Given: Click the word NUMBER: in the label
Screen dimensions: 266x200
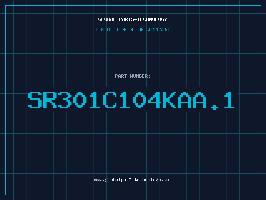Looking at the screenshot, I should [140, 76].
